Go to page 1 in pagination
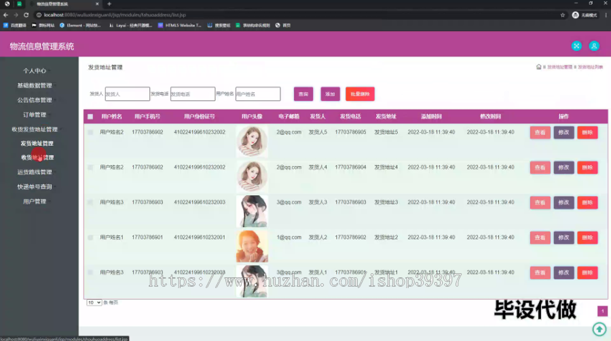 click(x=602, y=311)
